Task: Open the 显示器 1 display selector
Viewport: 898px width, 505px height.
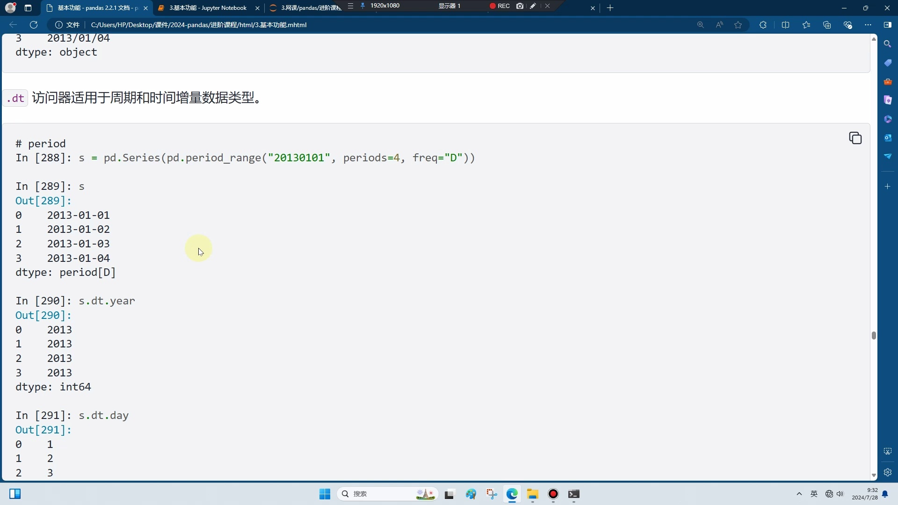Action: (449, 6)
